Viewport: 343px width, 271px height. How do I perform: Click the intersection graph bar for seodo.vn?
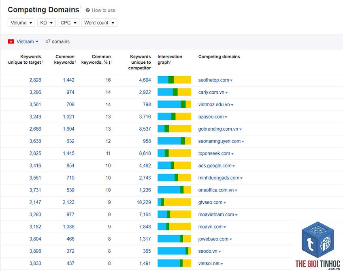(x=174, y=251)
